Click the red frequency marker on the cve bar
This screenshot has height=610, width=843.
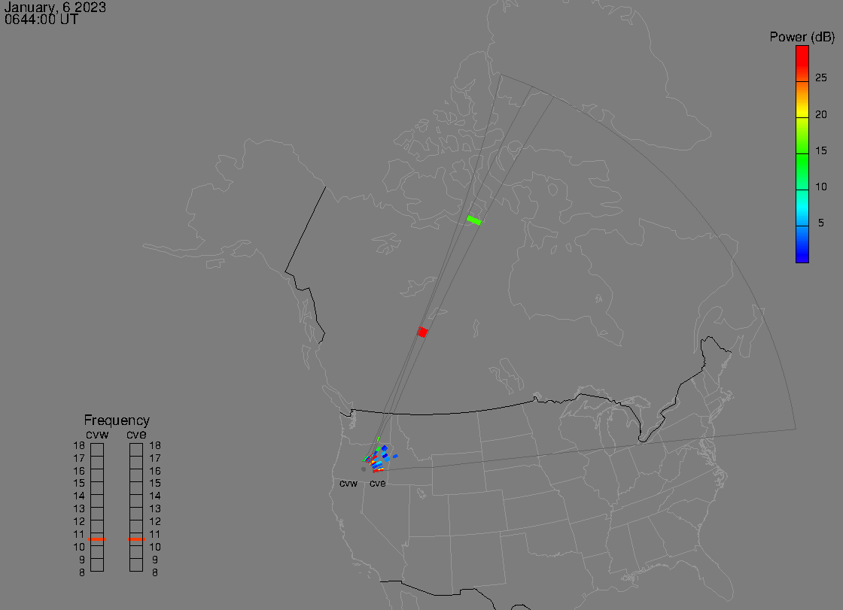136,539
